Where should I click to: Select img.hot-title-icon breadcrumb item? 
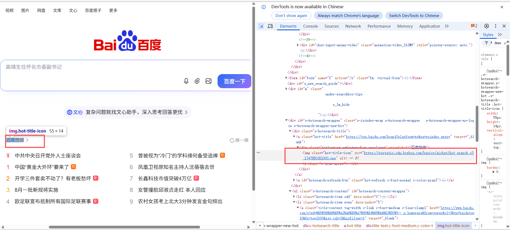tap(453, 226)
